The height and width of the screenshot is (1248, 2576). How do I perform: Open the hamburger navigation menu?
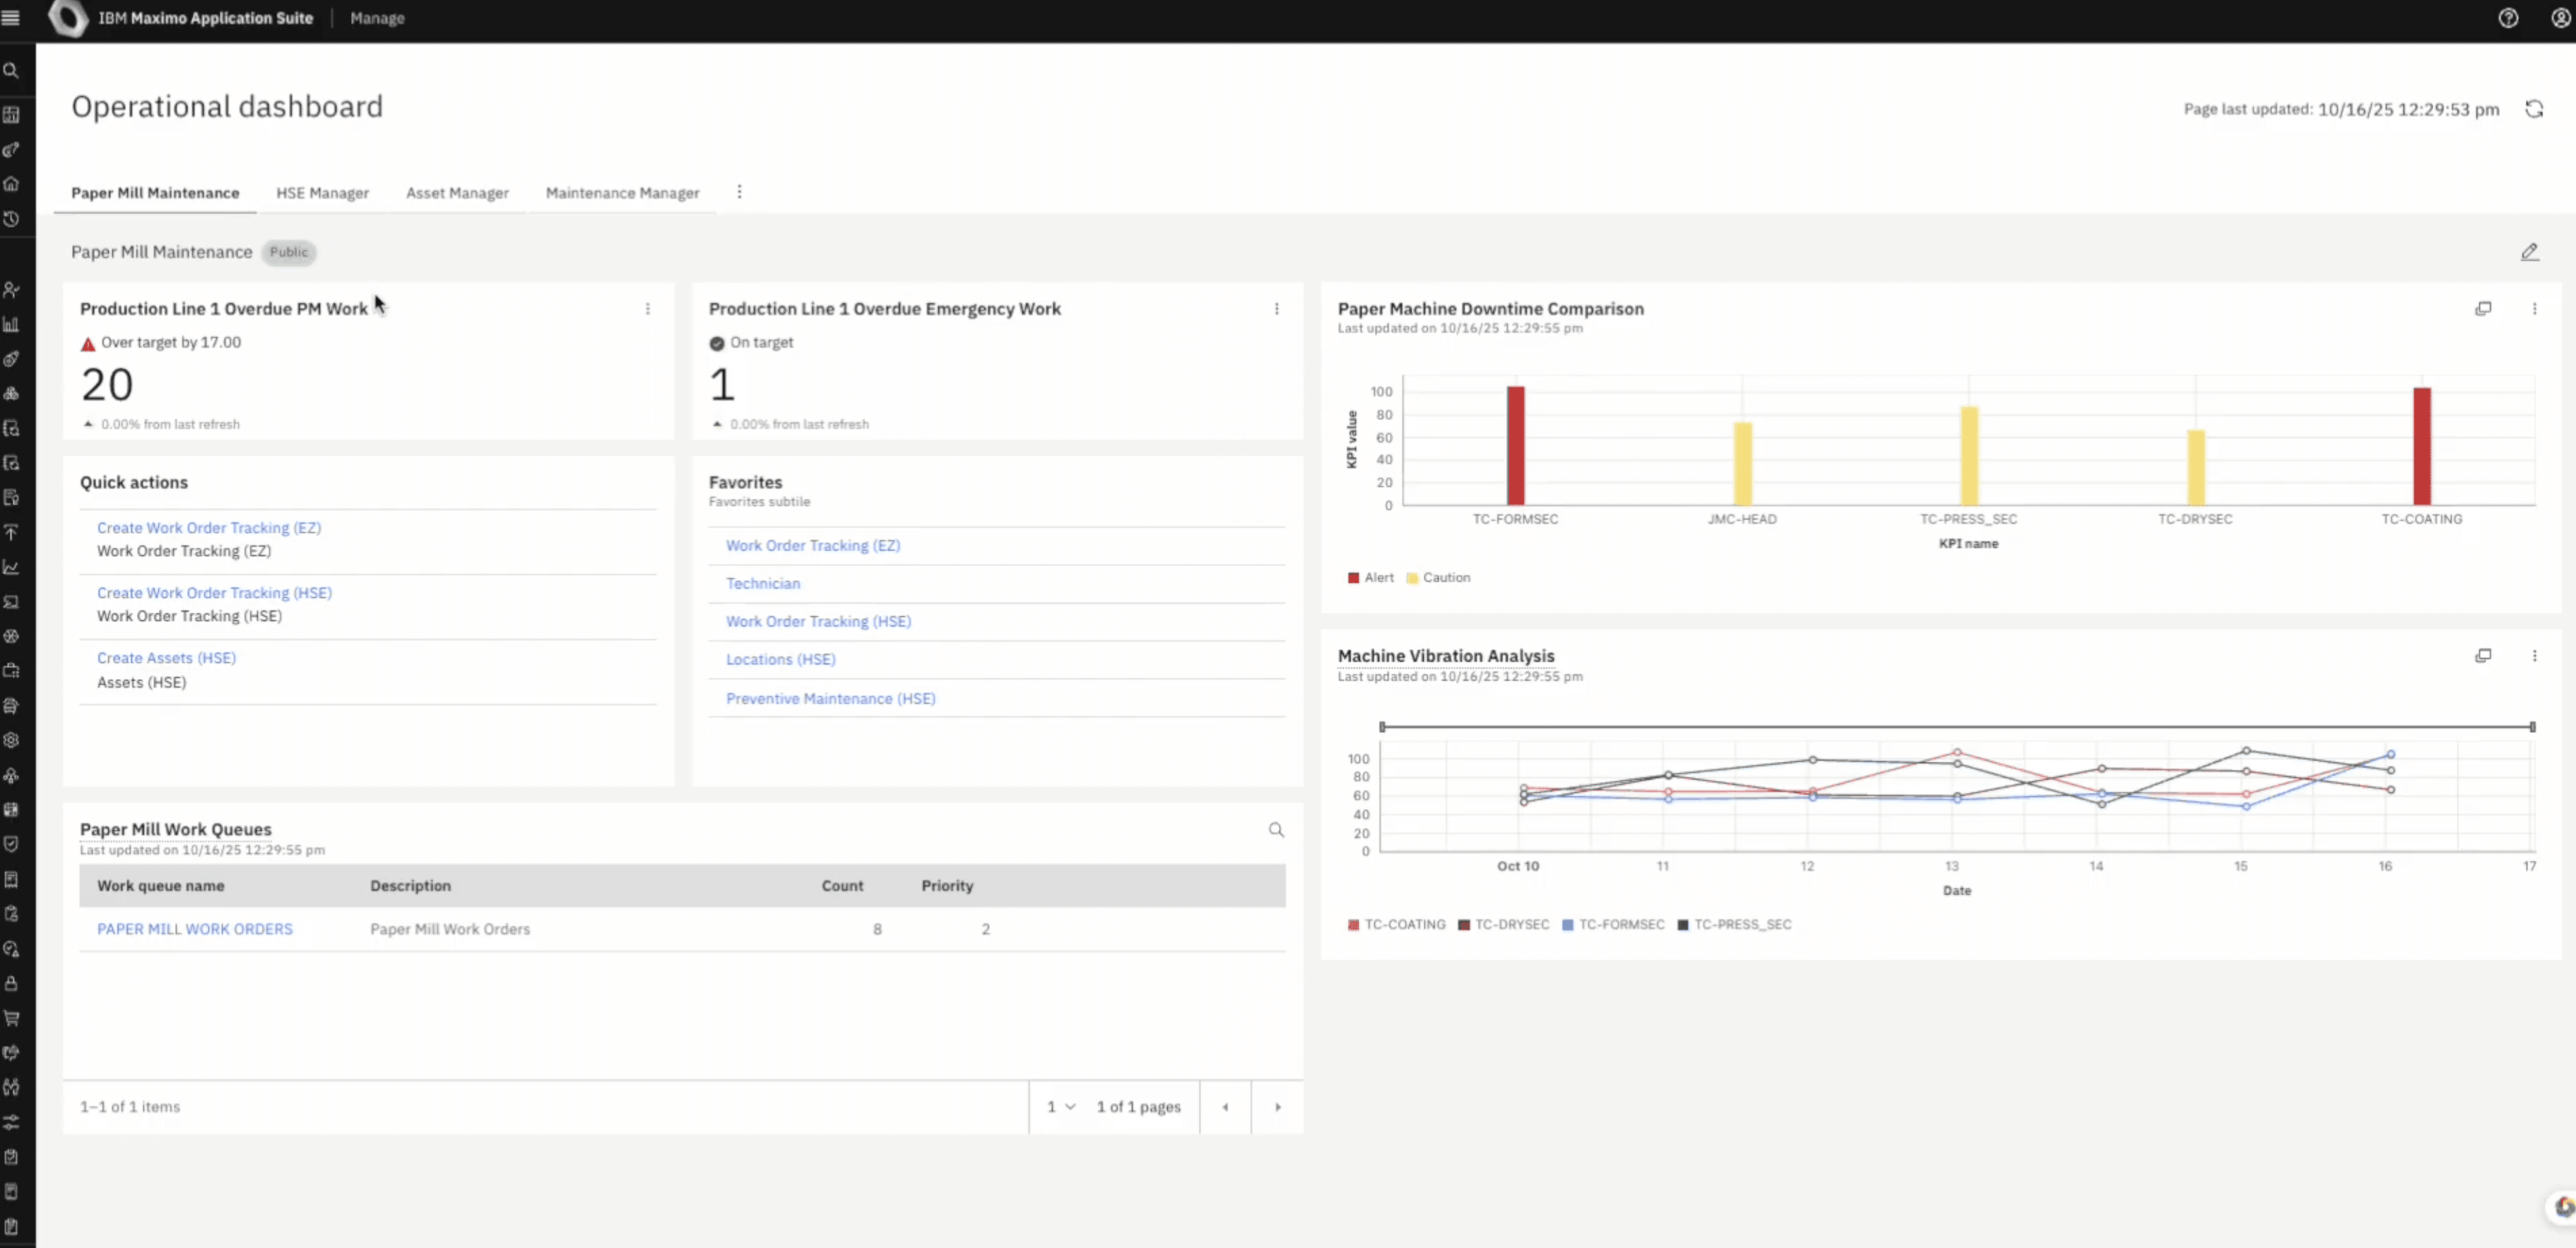(x=11, y=18)
